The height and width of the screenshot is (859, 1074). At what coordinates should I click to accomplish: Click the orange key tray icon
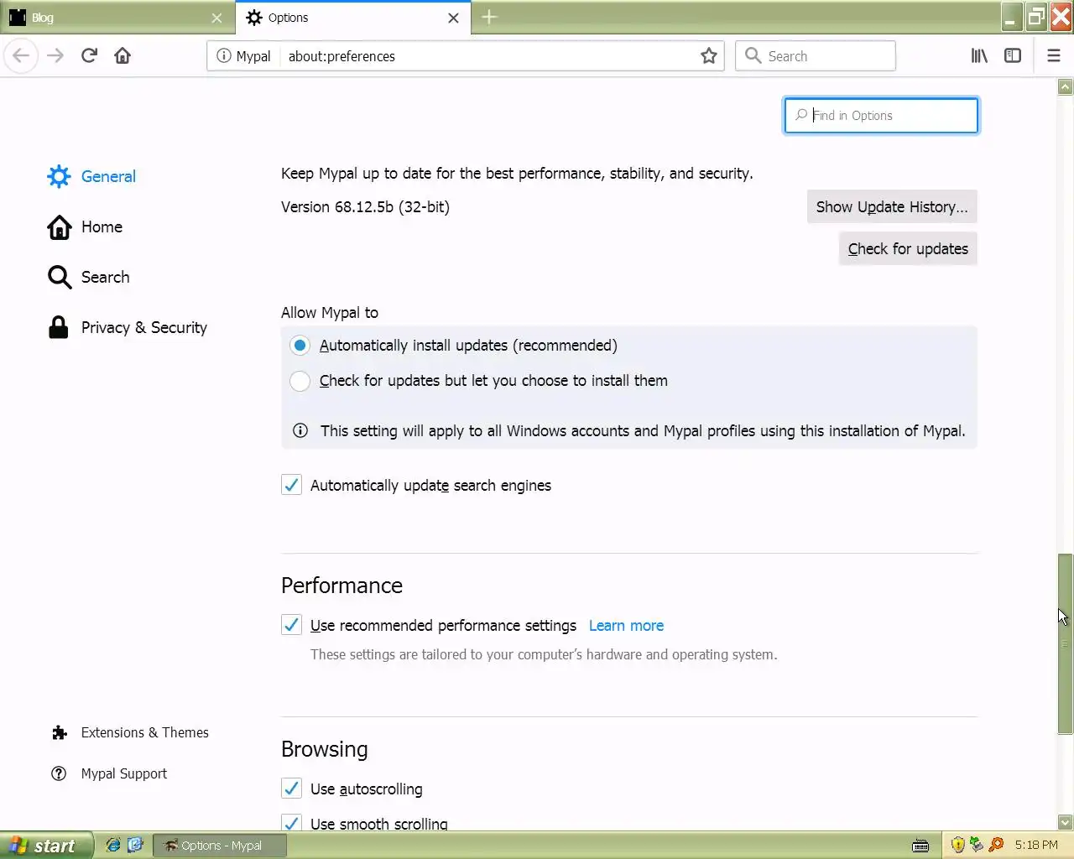pyautogui.click(x=997, y=846)
